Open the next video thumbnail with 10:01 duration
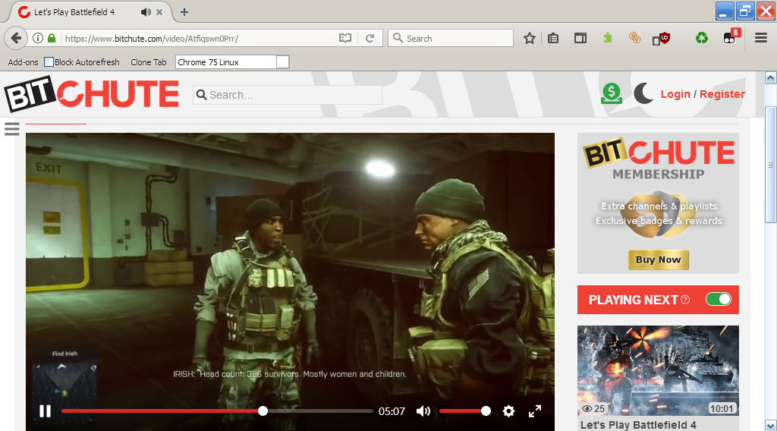Screen dimensions: 777x431 (x=658, y=370)
